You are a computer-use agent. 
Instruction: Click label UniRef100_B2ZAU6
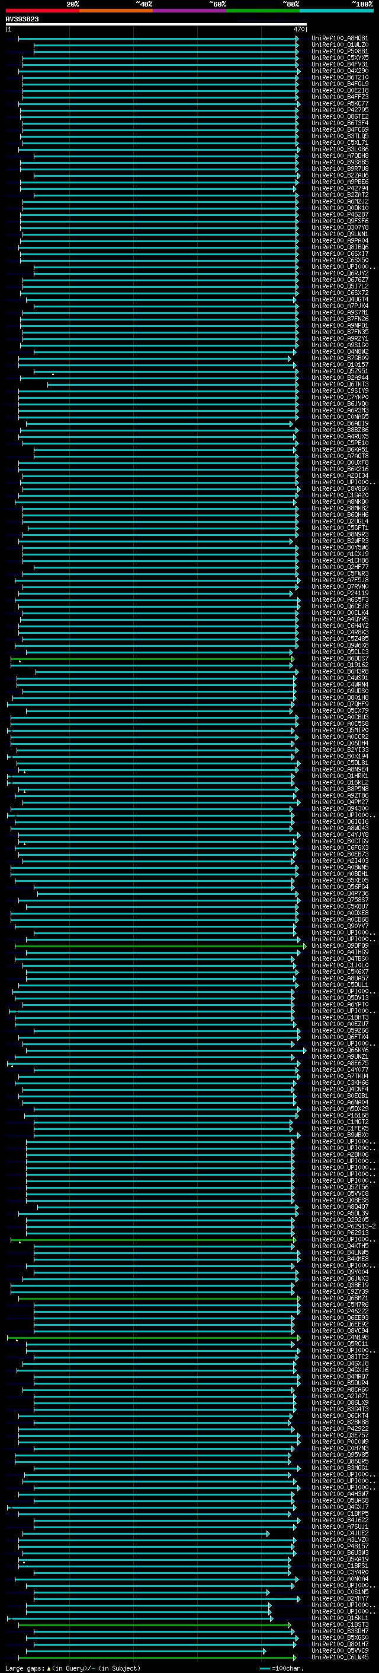339,175
